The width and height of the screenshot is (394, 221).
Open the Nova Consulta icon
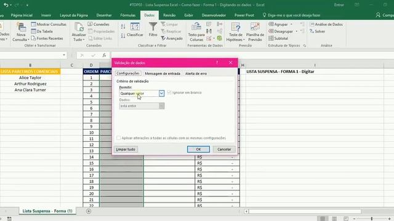[21, 27]
